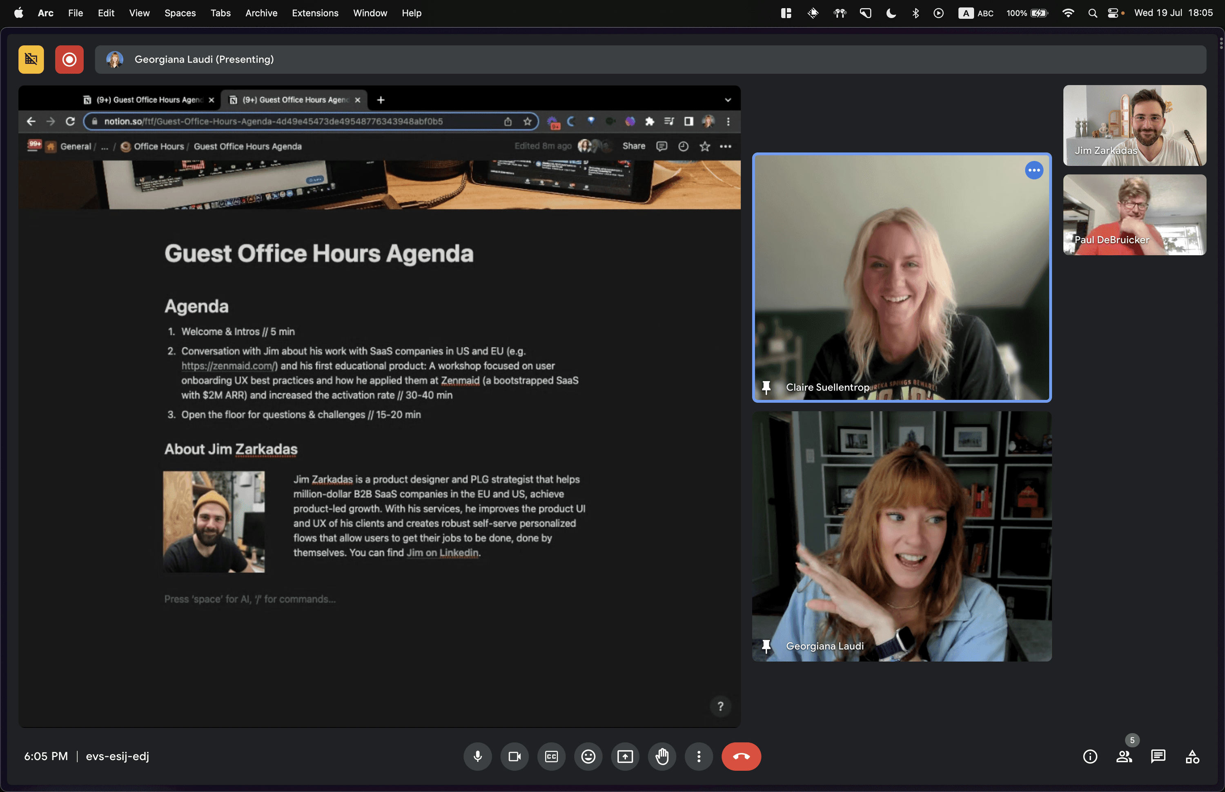Toggle closed captions on
This screenshot has height=792, width=1225.
coord(551,756)
